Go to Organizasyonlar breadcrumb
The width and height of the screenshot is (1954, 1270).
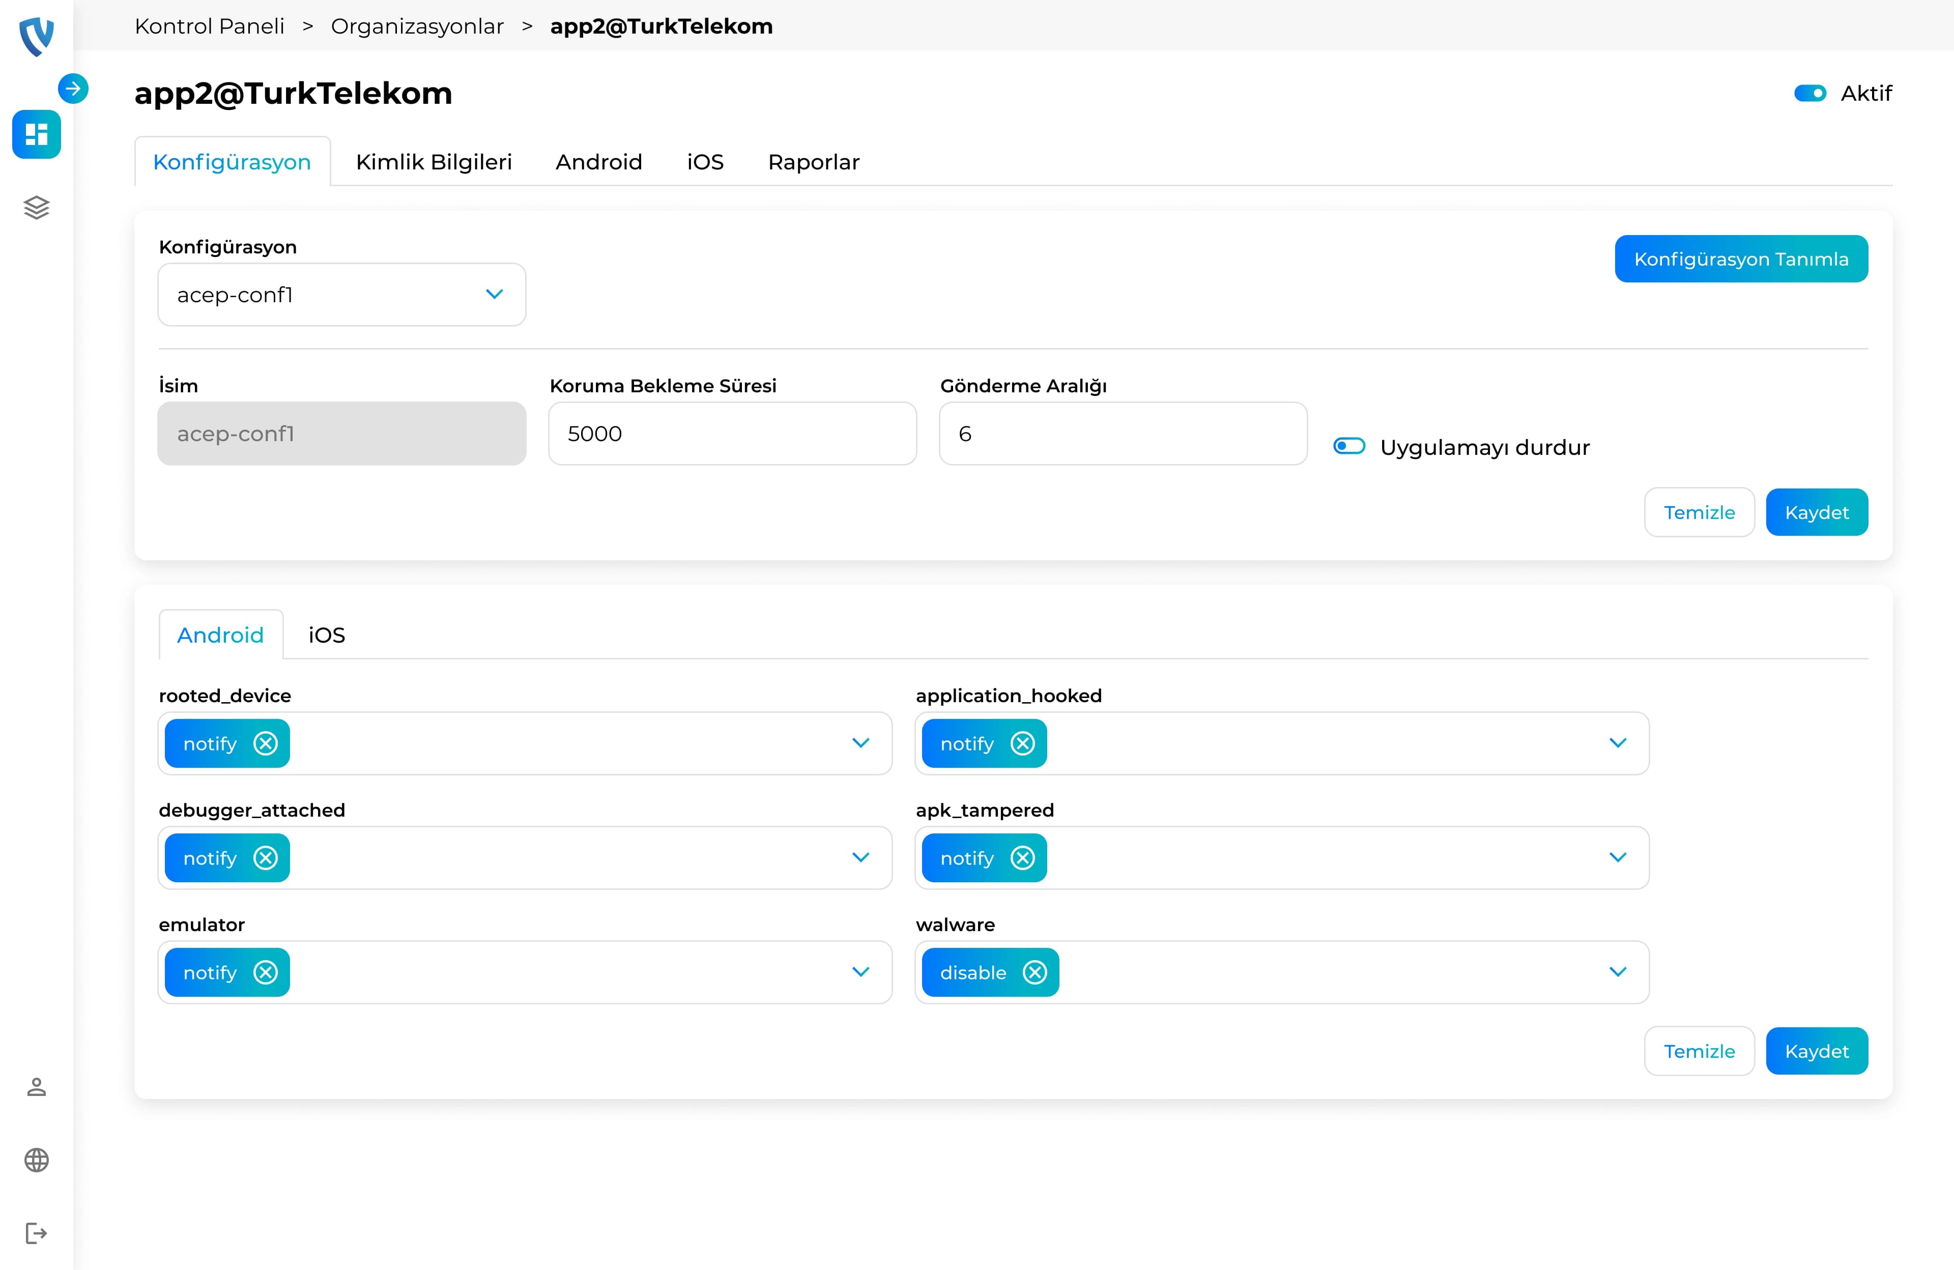pos(417,26)
